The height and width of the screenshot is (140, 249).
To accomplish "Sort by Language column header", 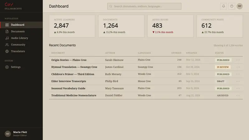I will [x=144, y=53].
